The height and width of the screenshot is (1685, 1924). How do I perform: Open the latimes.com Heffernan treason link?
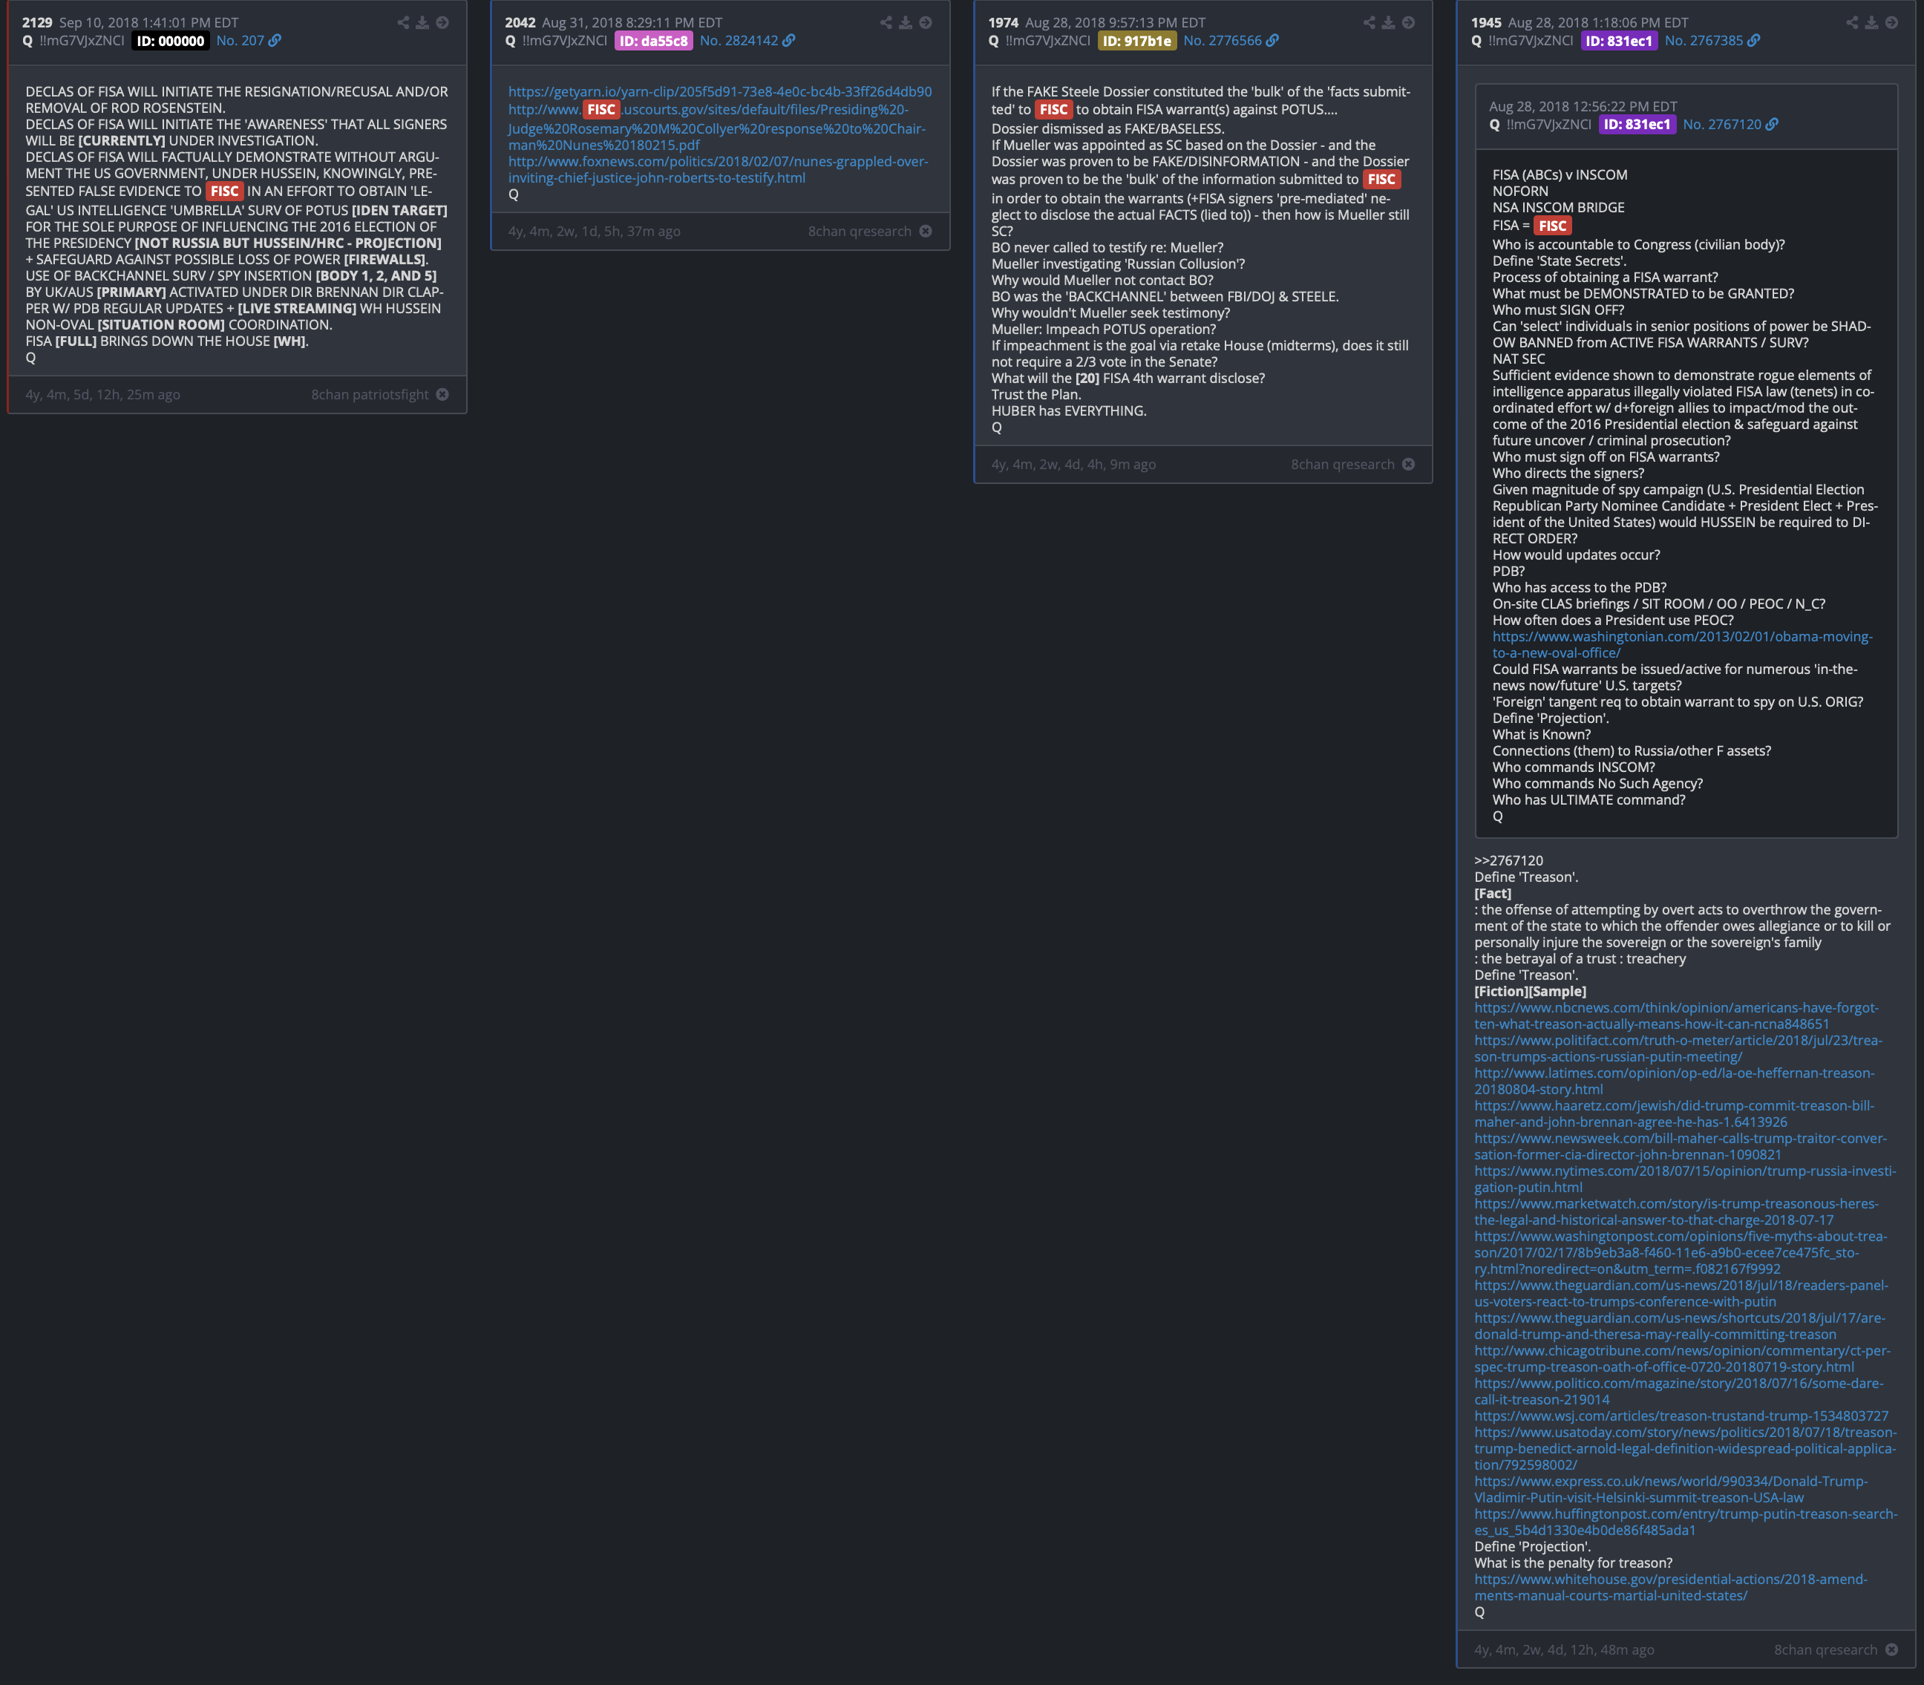(1675, 1082)
